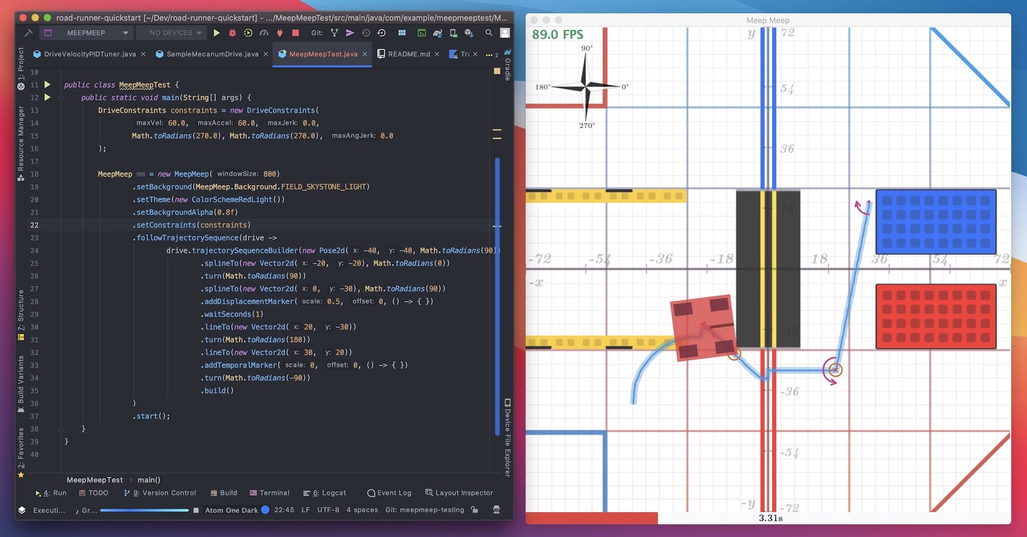Screen dimensions: 1027x537
Task: Open the 4 spaces indent selector
Action: (362, 510)
